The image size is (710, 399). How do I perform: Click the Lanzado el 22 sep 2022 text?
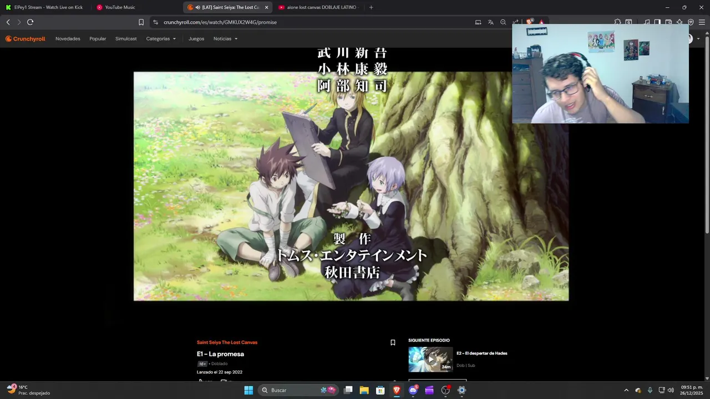(x=220, y=372)
